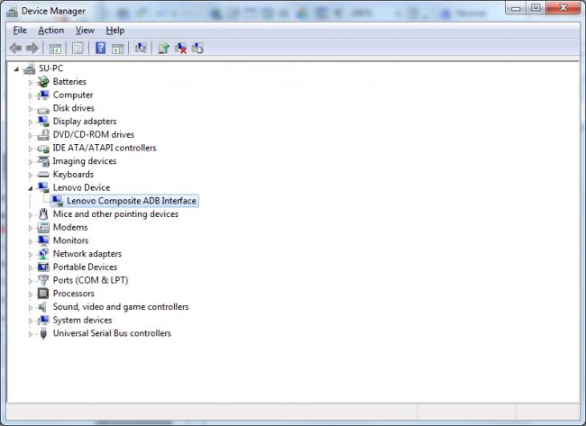Open the Action menu
Viewport: 586px width, 426px height.
[x=50, y=31]
